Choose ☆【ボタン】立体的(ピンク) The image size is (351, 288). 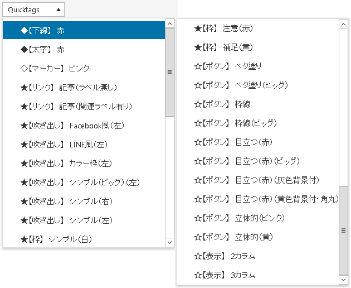coord(258,218)
